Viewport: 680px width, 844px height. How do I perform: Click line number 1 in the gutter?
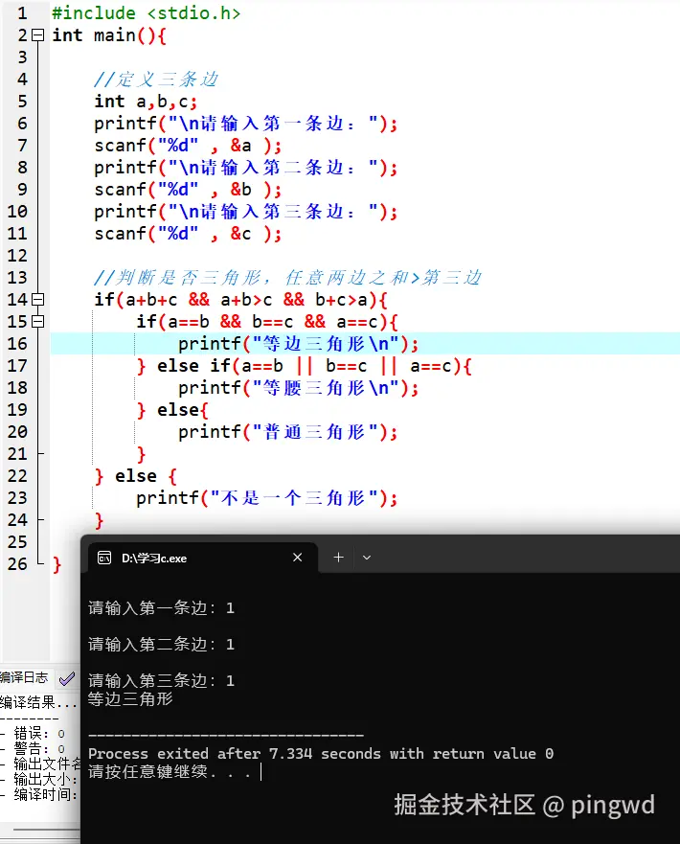[22, 12]
